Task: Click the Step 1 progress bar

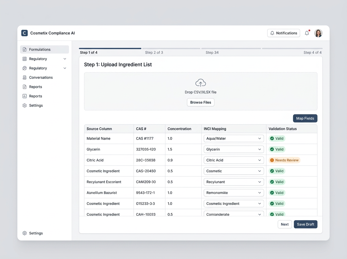Action: [x=110, y=49]
